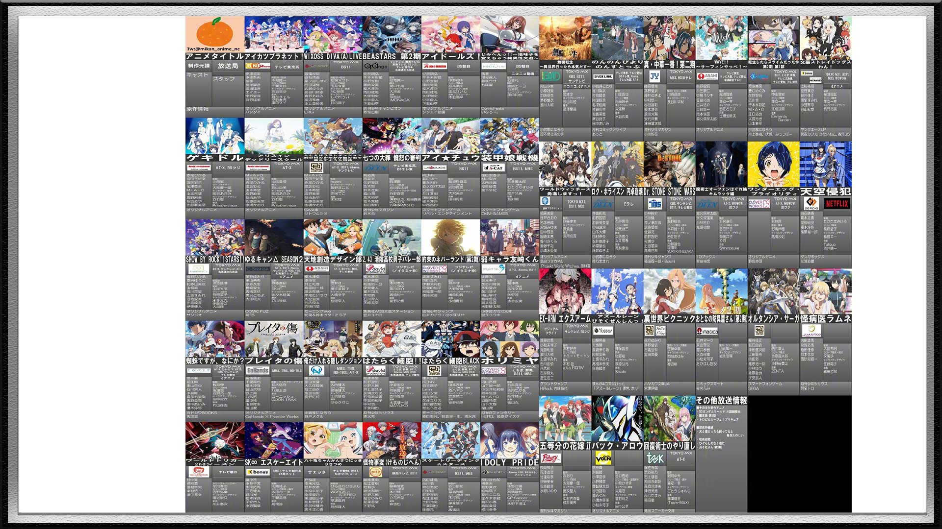Select the Studio DEEN logo under 七つの大罪
Image resolution: width=942 pixels, height=529 pixels.
click(x=375, y=168)
